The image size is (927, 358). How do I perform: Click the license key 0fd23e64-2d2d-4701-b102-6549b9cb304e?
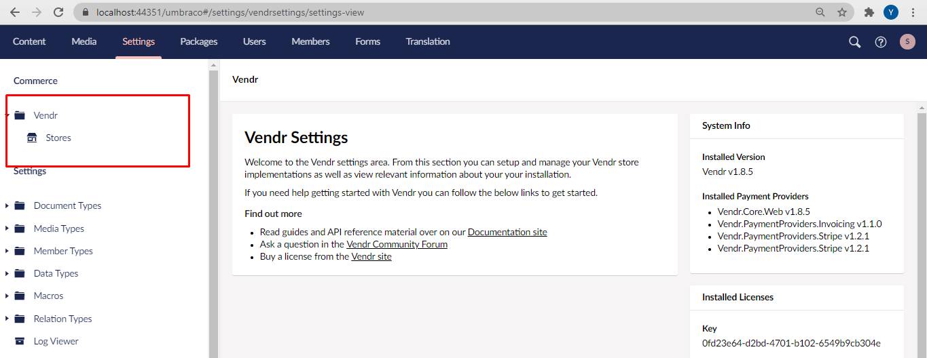tap(791, 343)
